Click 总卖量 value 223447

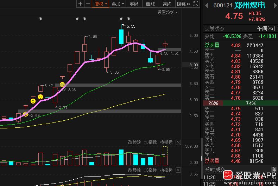tap(255, 45)
